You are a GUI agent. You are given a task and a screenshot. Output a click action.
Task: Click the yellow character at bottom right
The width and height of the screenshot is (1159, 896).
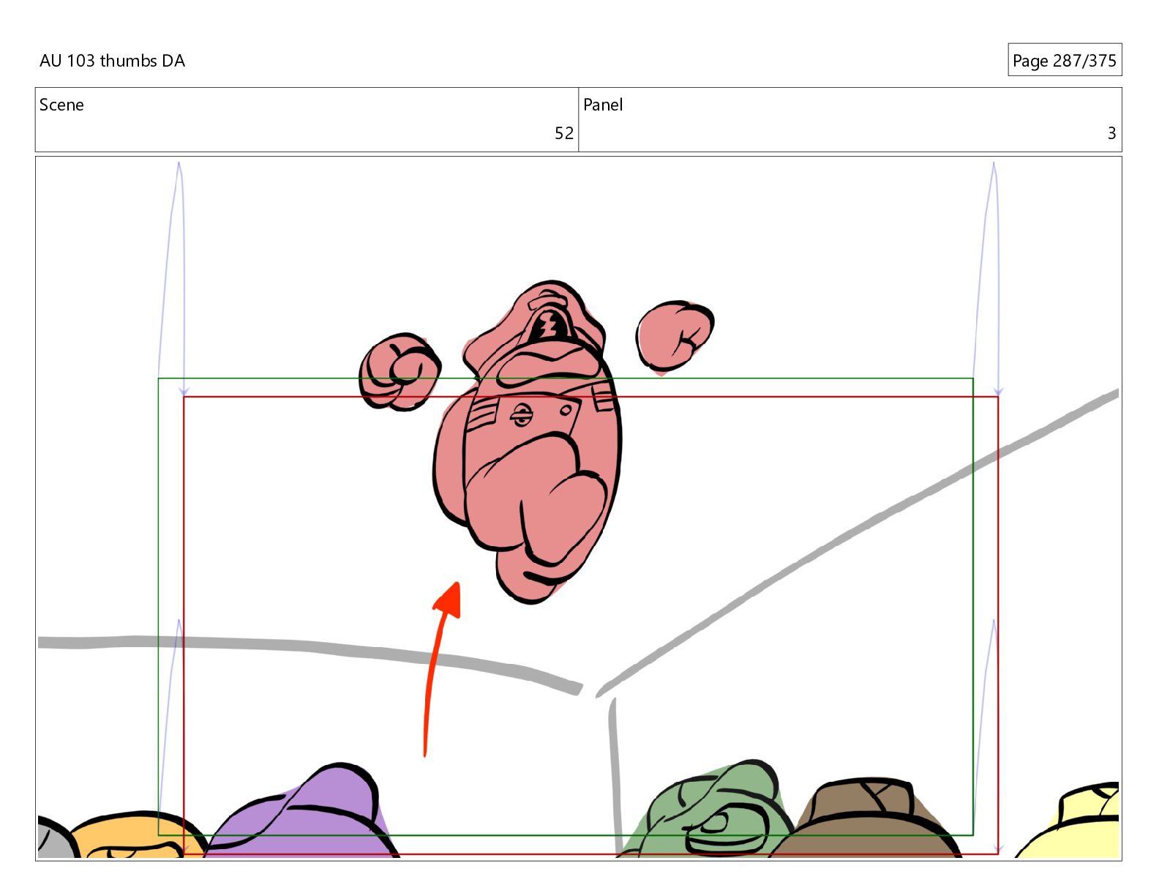[1083, 820]
